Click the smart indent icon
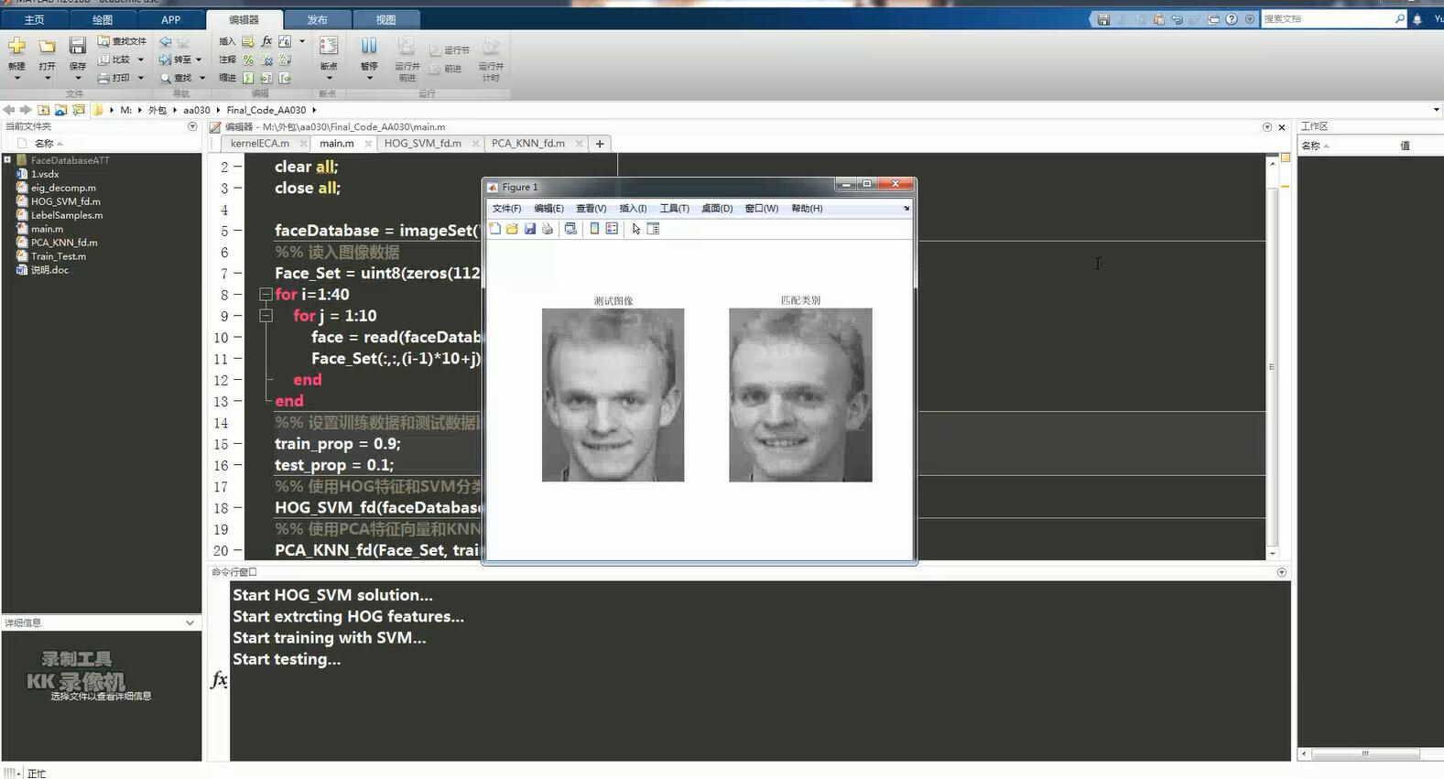The height and width of the screenshot is (779, 1444). point(248,78)
